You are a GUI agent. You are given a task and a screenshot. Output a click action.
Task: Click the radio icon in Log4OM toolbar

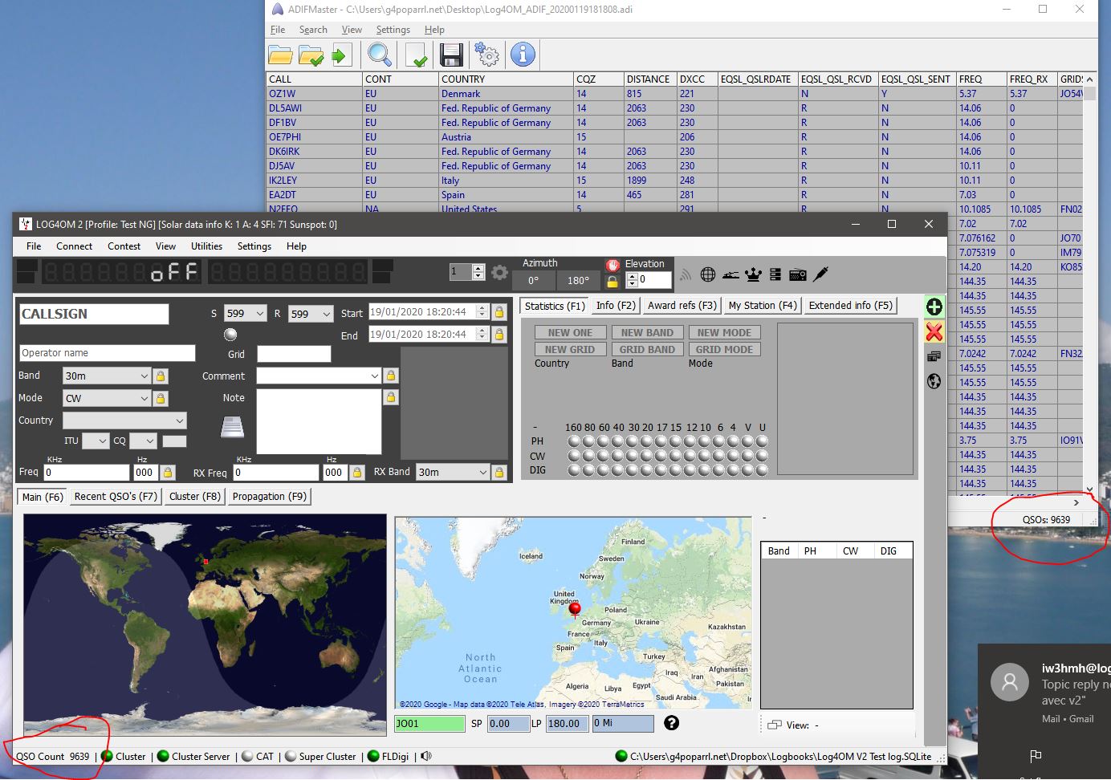798,274
